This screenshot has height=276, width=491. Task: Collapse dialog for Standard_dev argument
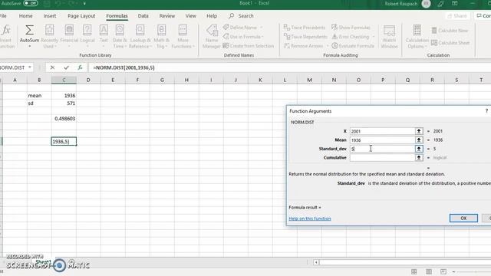pyautogui.click(x=419, y=149)
